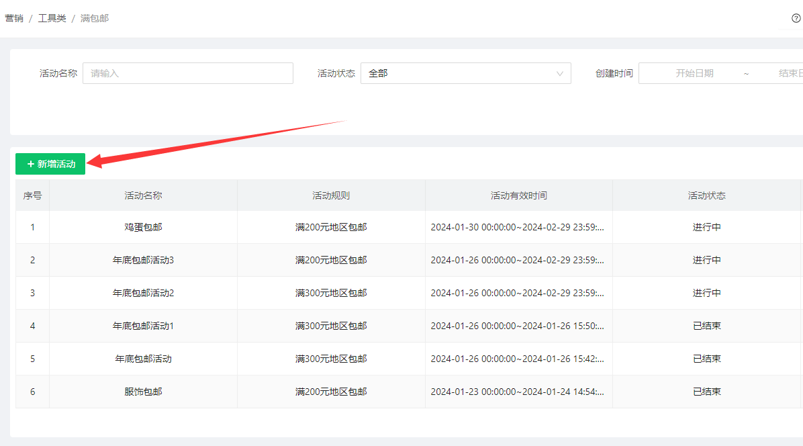Select the 鸡蛋包邮 activity row
Screen dimensions: 803x446
(143, 227)
